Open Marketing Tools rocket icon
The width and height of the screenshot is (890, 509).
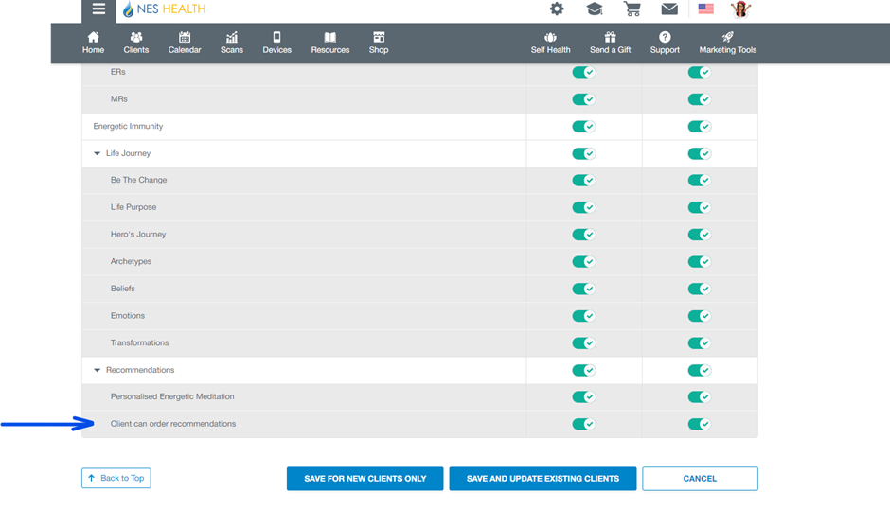(x=727, y=43)
